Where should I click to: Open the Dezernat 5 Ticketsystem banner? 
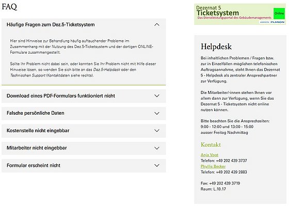coord(240,14)
